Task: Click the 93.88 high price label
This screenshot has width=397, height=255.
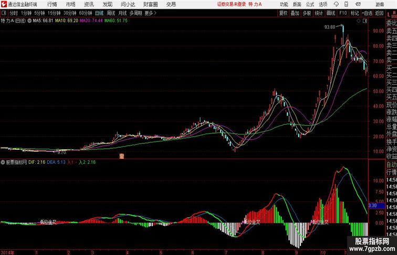Action: [x=330, y=27]
